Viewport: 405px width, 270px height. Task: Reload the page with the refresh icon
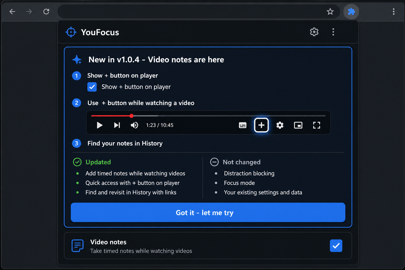46,12
